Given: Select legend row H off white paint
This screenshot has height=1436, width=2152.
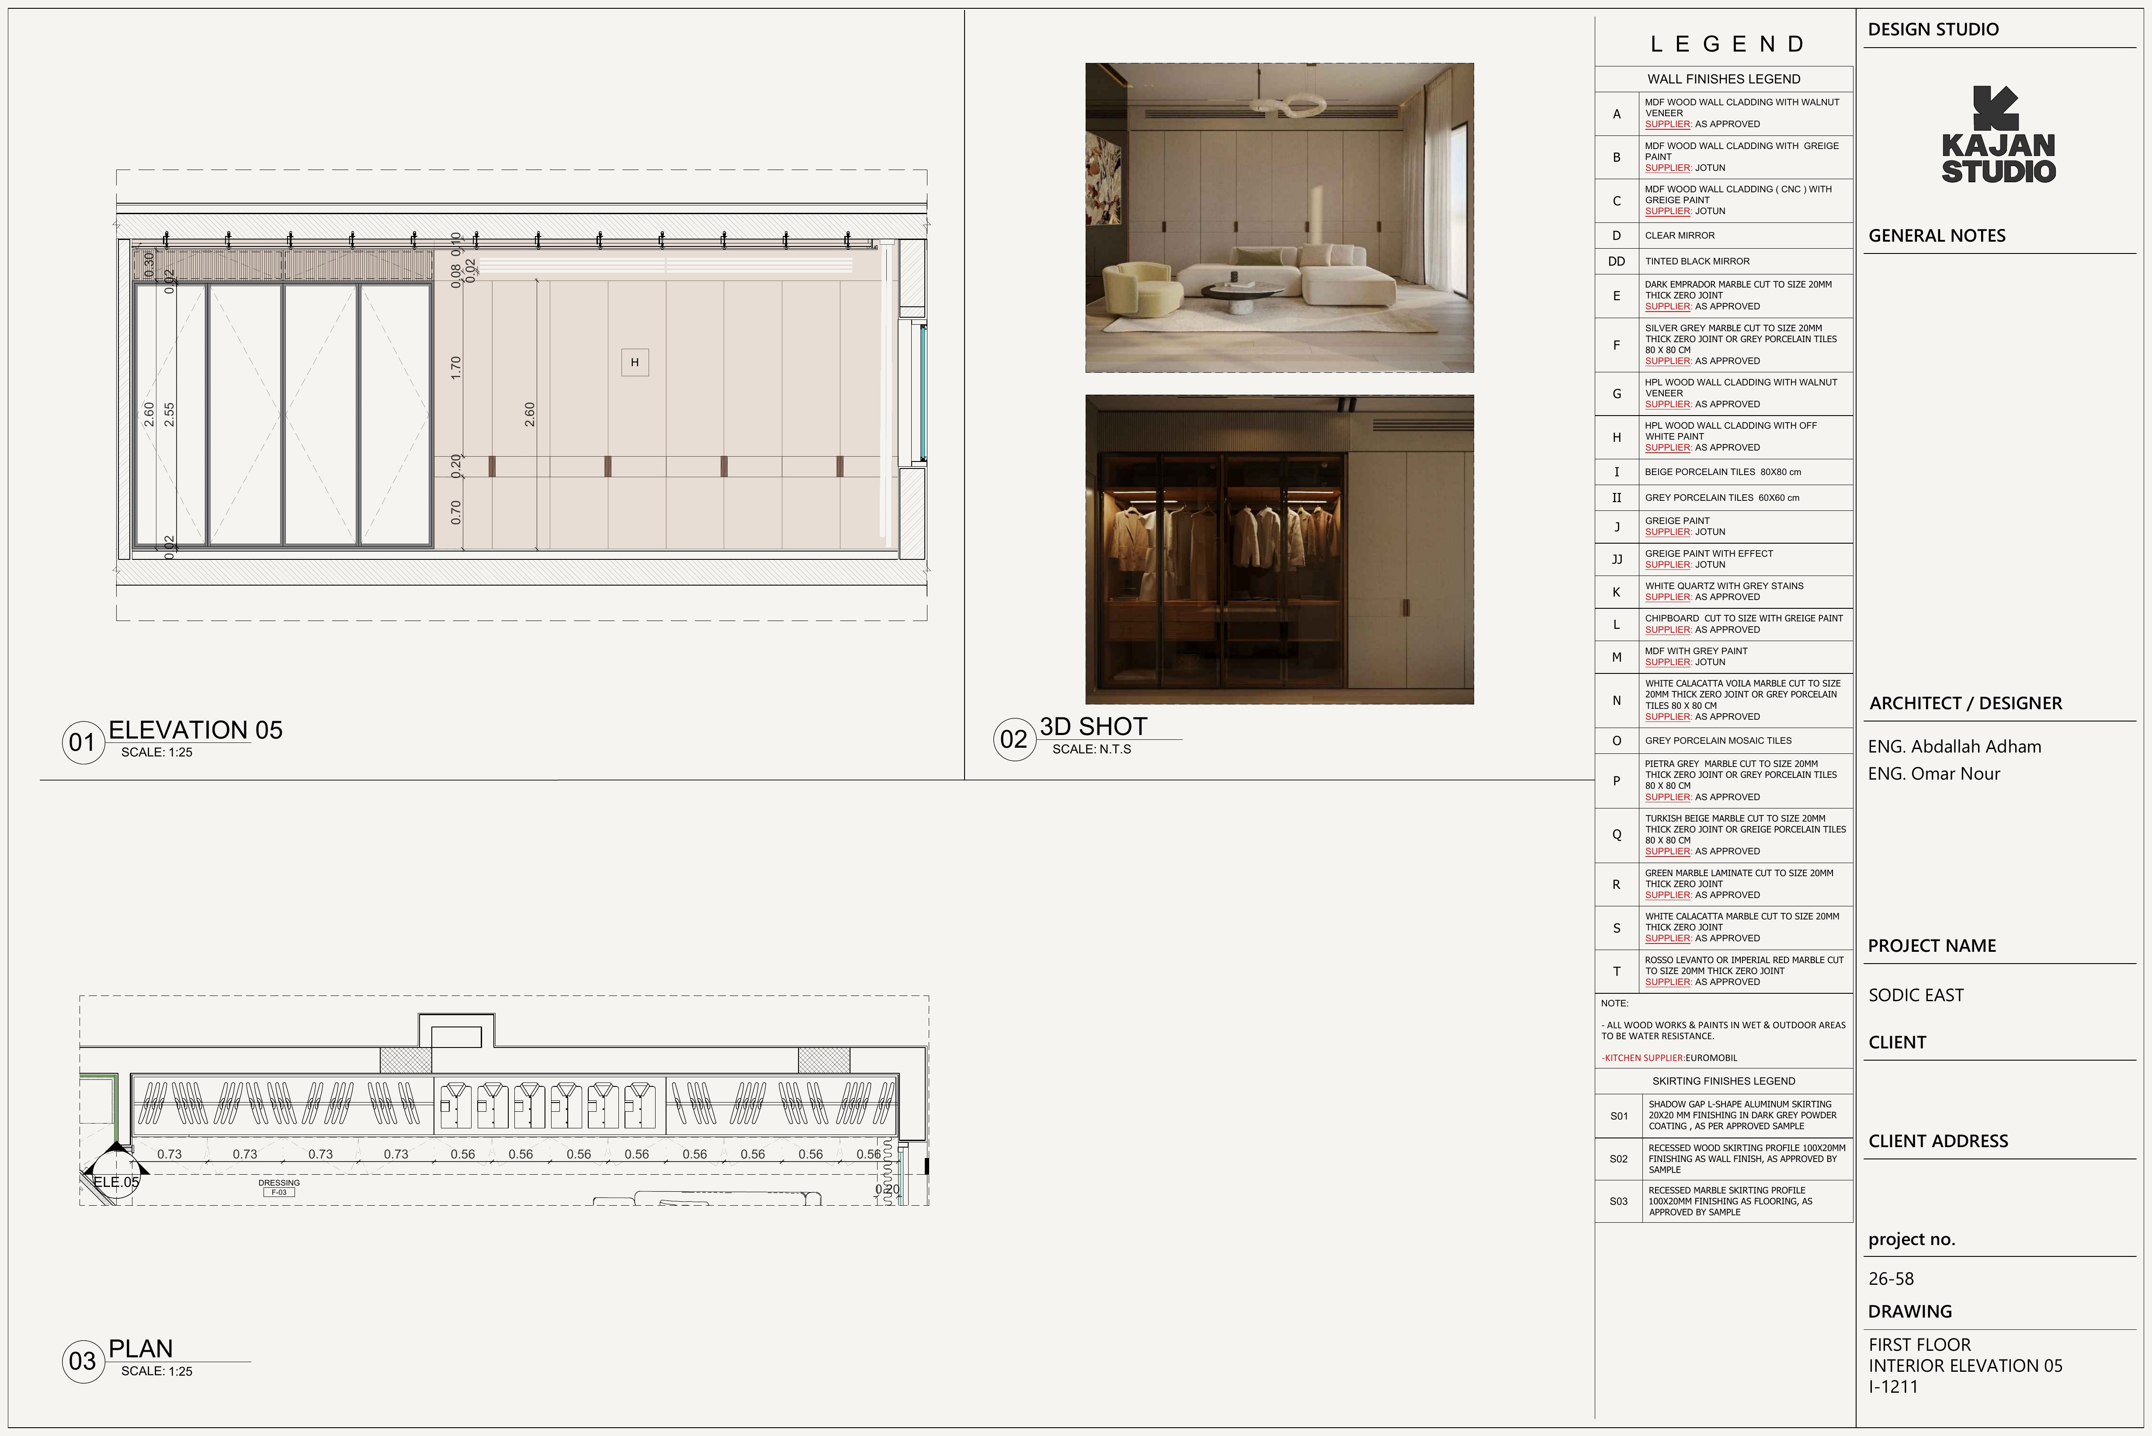Looking at the screenshot, I should click(x=1723, y=437).
